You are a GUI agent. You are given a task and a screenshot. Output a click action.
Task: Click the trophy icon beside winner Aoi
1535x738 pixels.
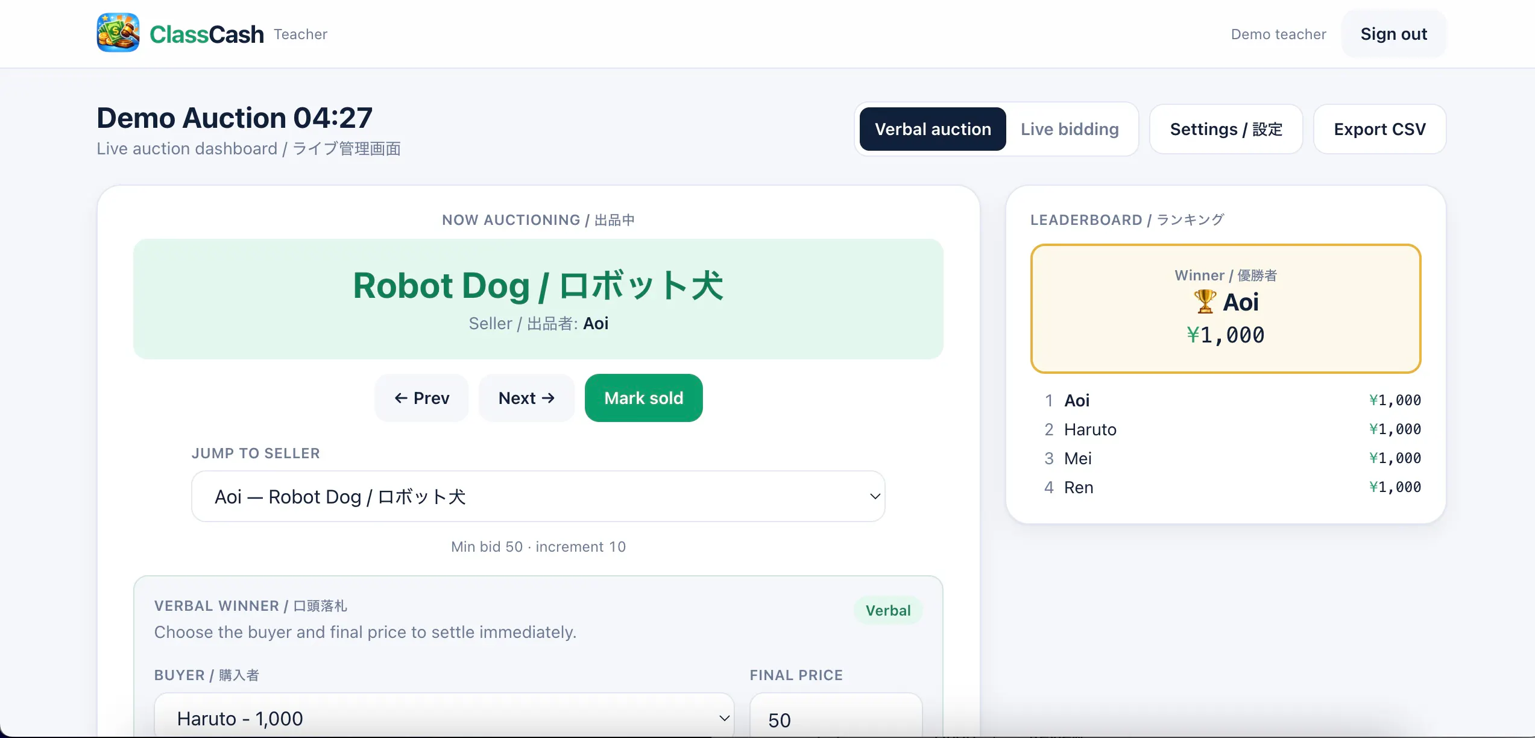(x=1205, y=301)
